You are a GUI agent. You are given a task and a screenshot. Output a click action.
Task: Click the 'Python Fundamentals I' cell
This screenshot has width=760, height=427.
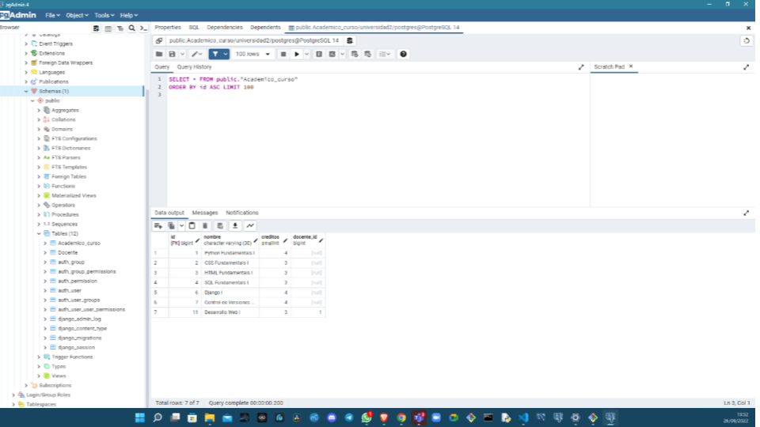point(230,253)
